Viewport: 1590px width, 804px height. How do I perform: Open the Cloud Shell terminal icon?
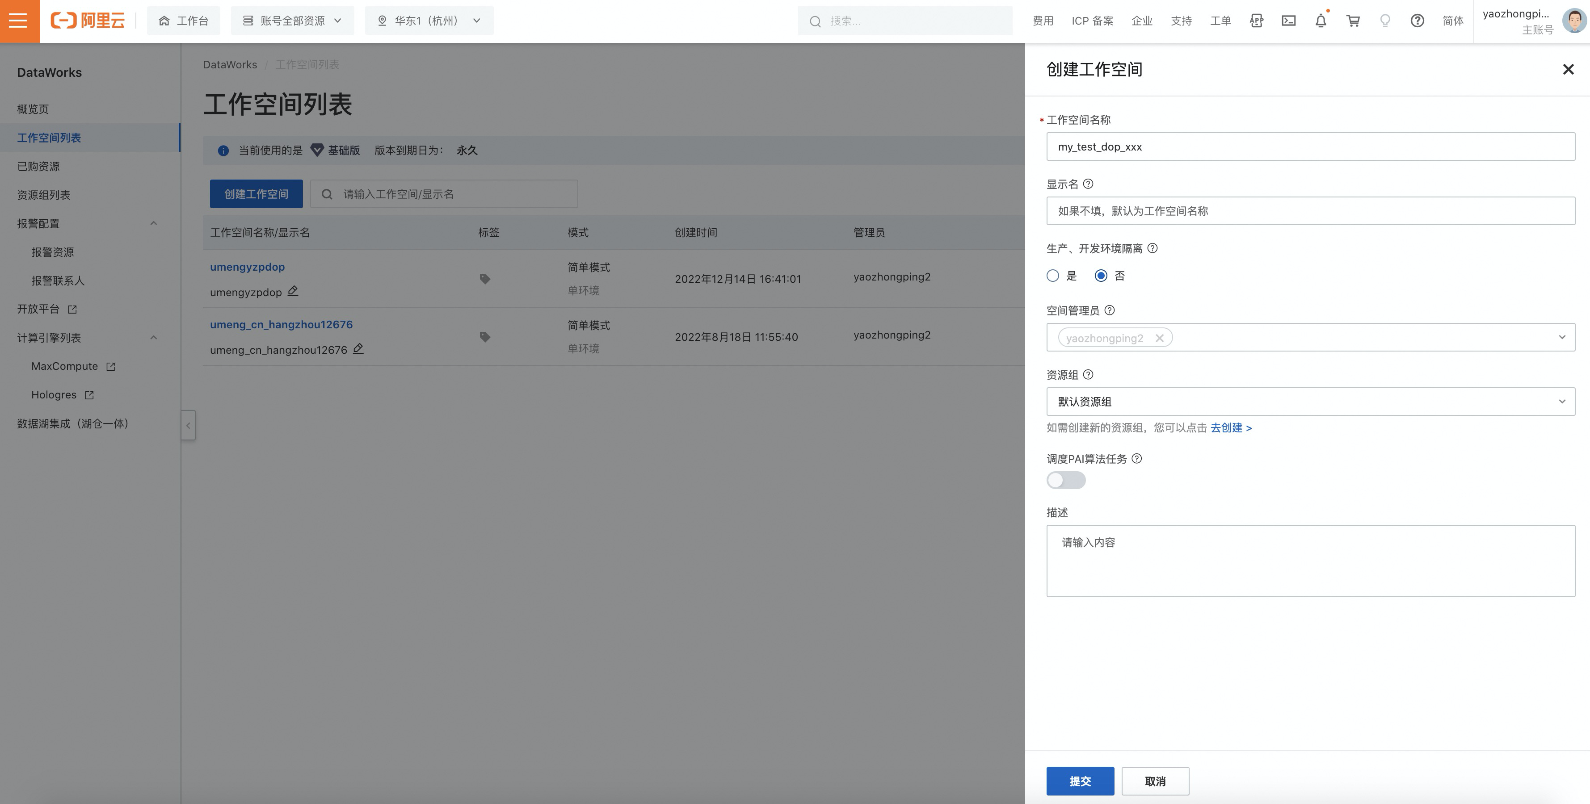pyautogui.click(x=1288, y=21)
